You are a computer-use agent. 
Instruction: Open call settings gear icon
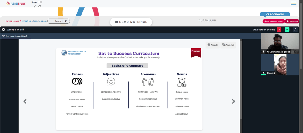(3, 30)
